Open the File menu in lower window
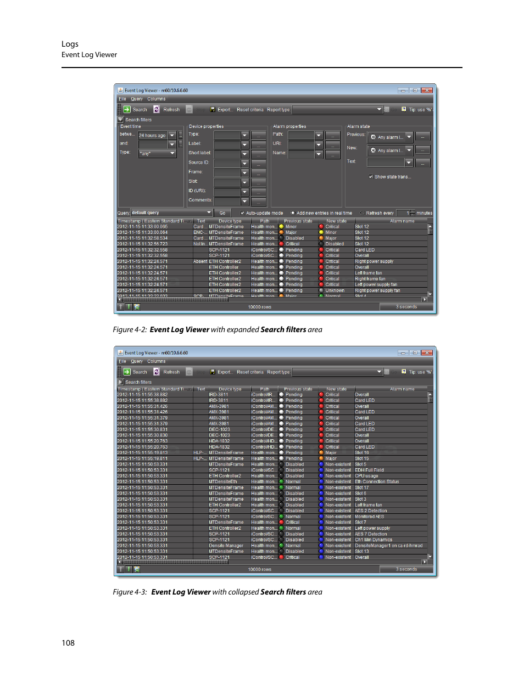Image resolution: width=524 pixels, height=678 pixels. point(122,362)
